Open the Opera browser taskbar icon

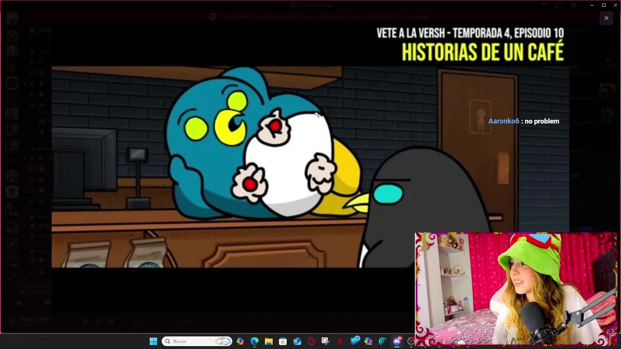pyautogui.click(x=311, y=341)
